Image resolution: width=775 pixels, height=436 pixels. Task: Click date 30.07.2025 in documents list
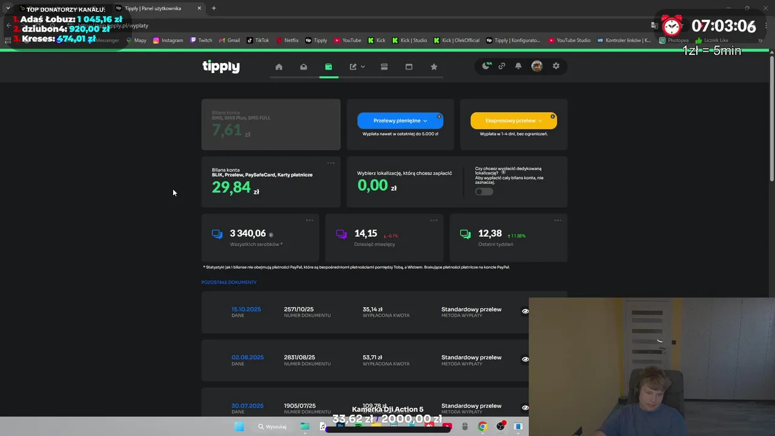248,406
